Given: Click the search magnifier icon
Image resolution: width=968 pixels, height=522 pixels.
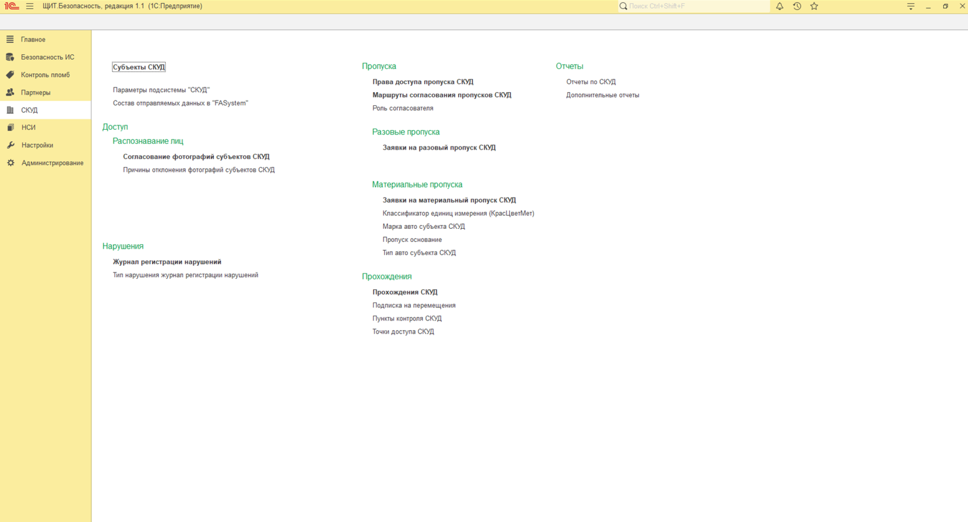Looking at the screenshot, I should tap(623, 6).
